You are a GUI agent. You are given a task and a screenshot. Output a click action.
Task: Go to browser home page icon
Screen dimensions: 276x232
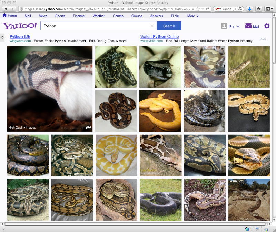259,9
